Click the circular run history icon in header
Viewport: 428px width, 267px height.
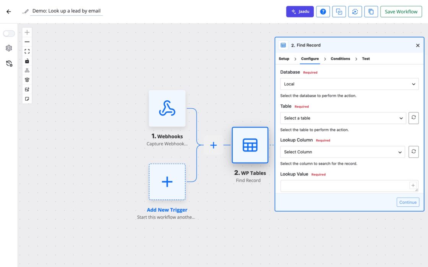pyautogui.click(x=355, y=11)
